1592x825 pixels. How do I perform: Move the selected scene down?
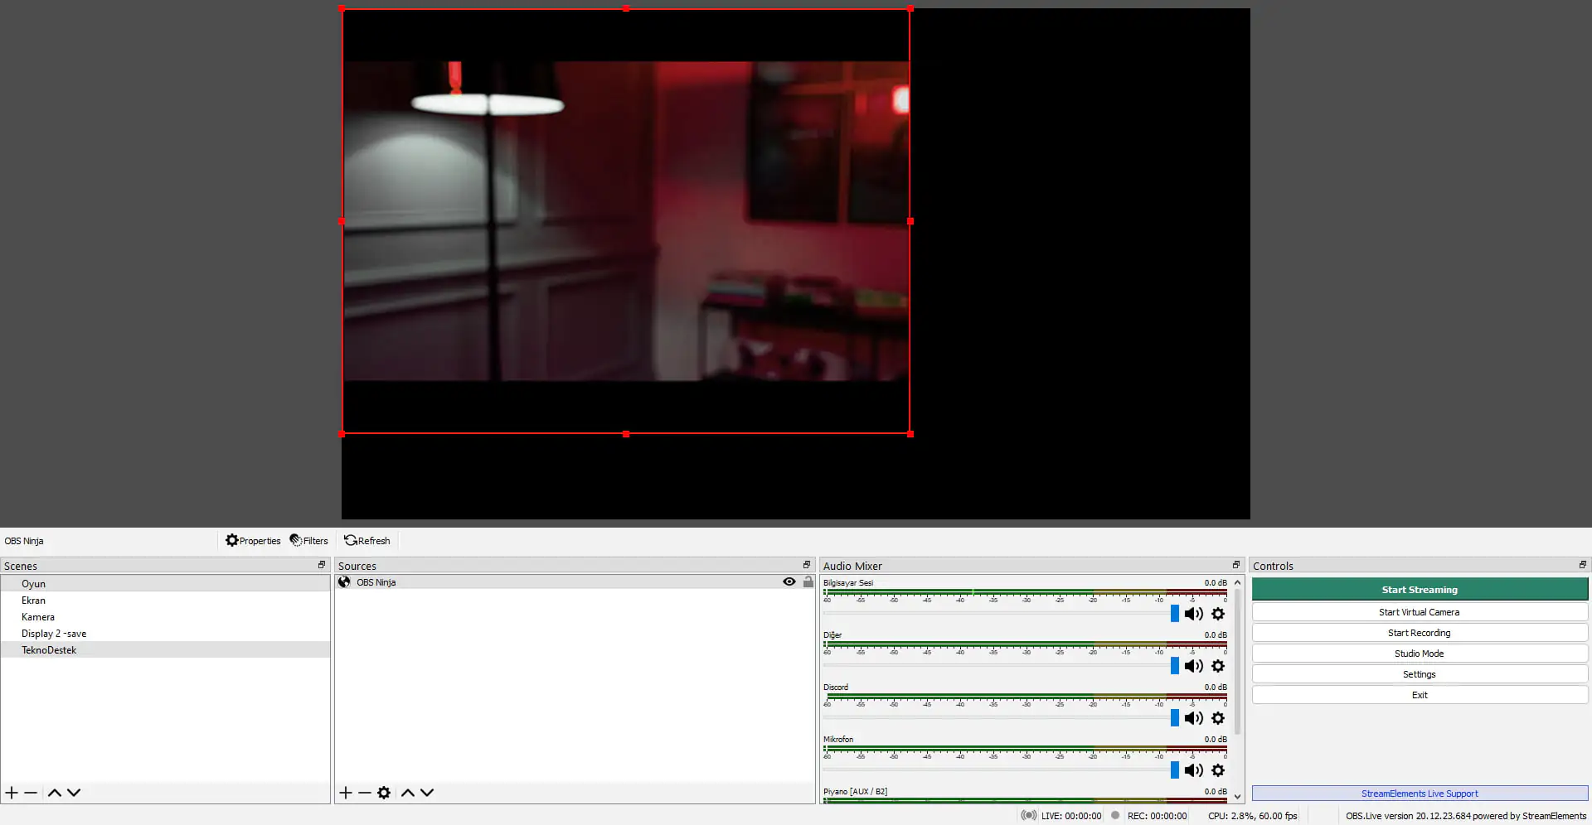click(74, 793)
